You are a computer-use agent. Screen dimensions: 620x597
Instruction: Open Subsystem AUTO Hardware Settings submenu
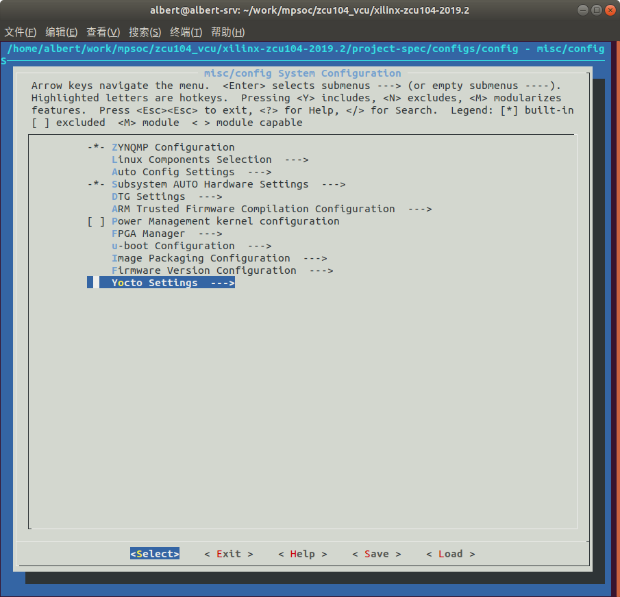216,184
